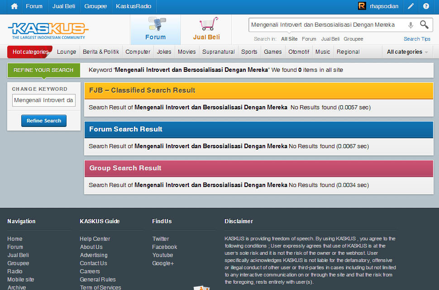Screen dimensions: 439x290
Task: Click the Hot categories red label
Action: tap(30, 52)
